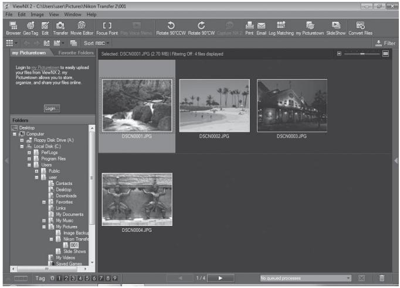
Task: Open the No queued processes dropdown
Action: [306, 278]
